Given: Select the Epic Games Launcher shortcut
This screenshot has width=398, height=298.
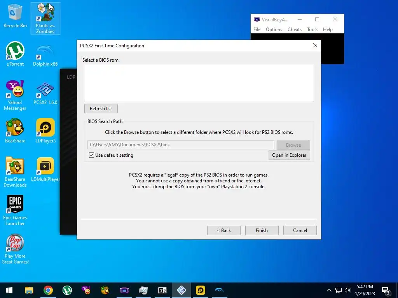Looking at the screenshot, I should (15, 210).
